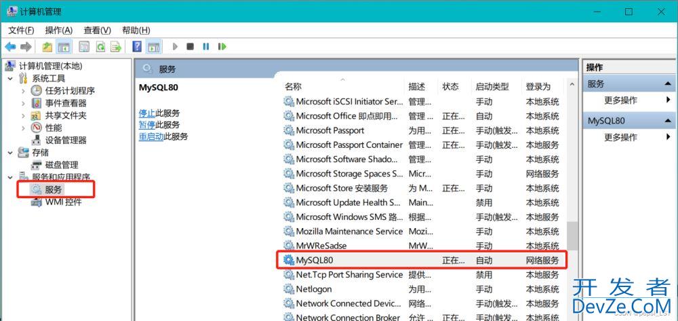Click the Start Service play icon
This screenshot has width=678, height=321.
tap(175, 46)
